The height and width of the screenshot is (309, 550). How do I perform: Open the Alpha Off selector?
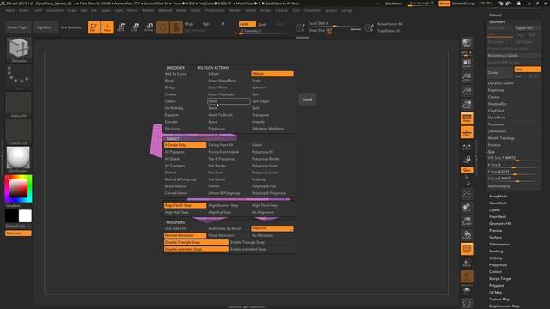(19, 105)
